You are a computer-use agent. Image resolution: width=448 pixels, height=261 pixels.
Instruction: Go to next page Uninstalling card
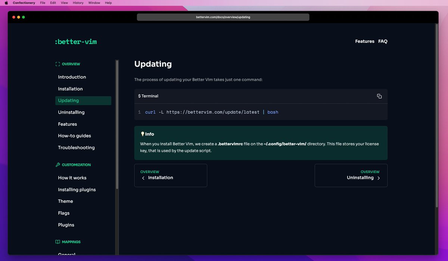coord(351,175)
